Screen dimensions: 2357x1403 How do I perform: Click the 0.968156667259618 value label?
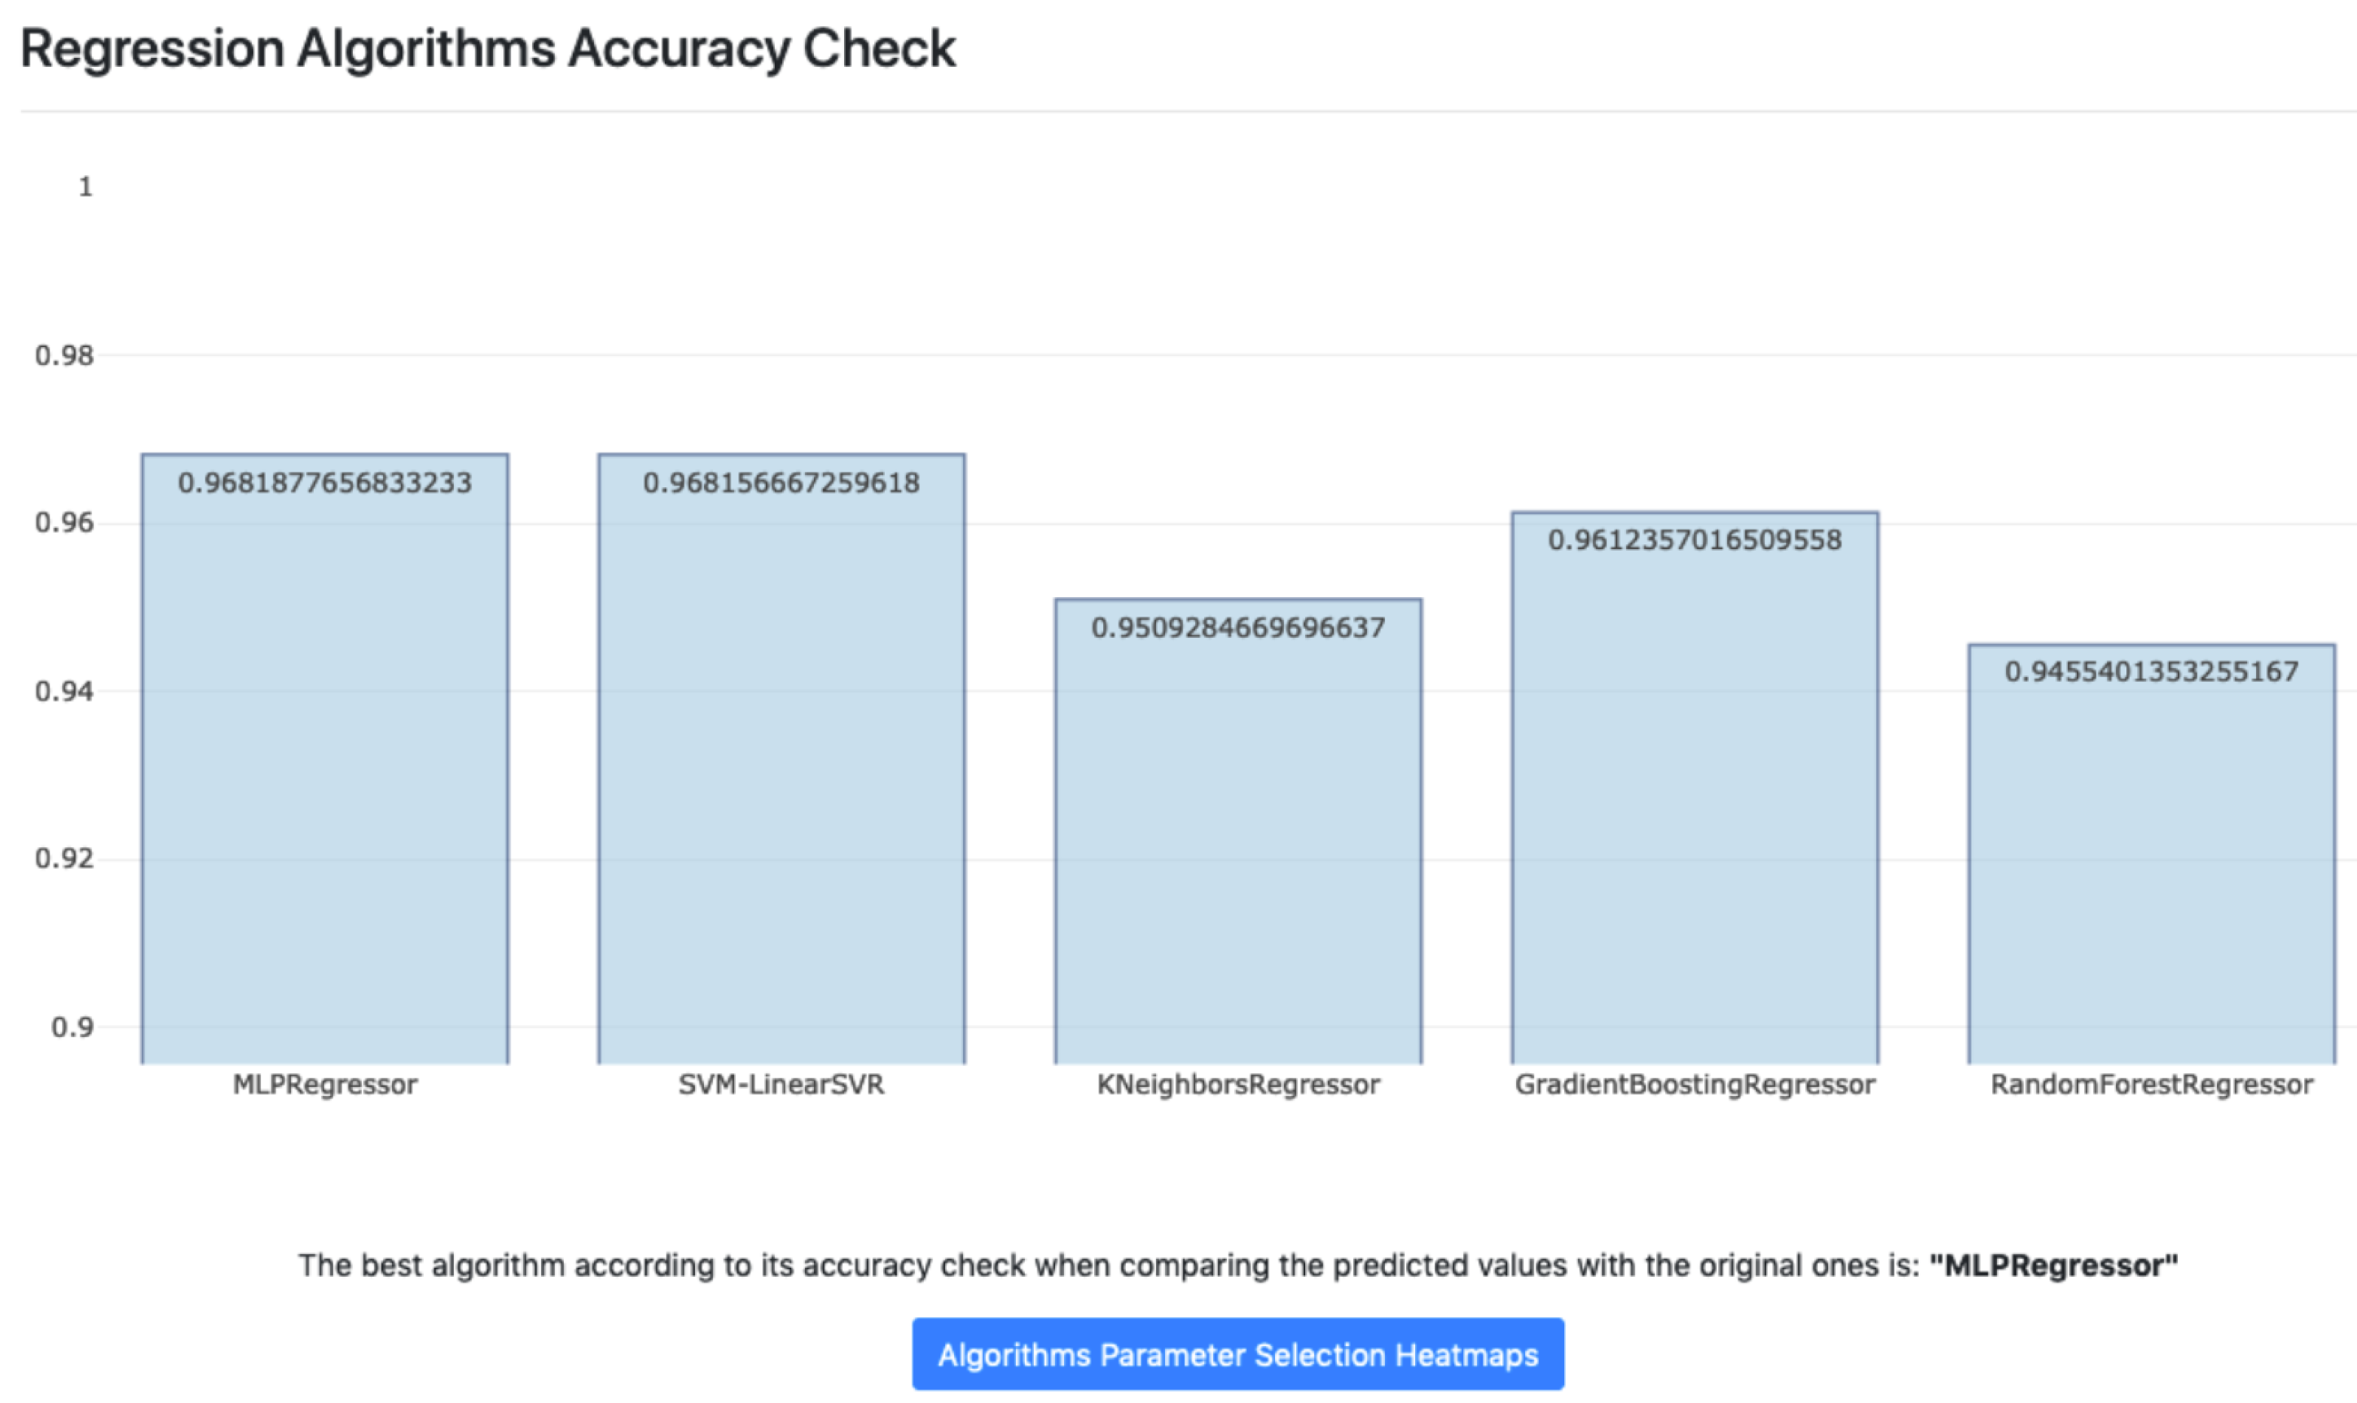(x=781, y=483)
